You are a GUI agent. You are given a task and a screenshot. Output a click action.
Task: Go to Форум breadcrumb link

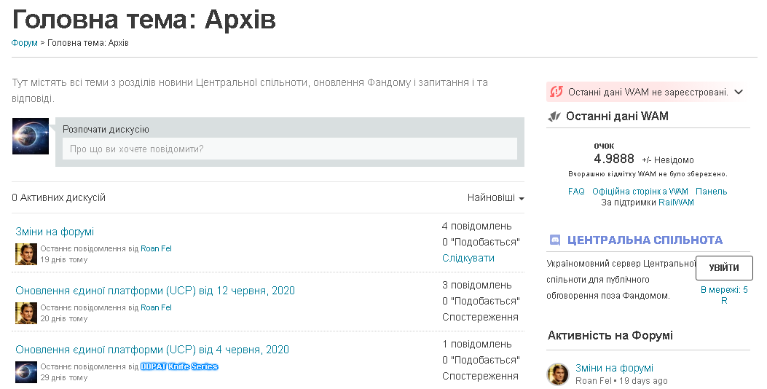pyautogui.click(x=24, y=43)
